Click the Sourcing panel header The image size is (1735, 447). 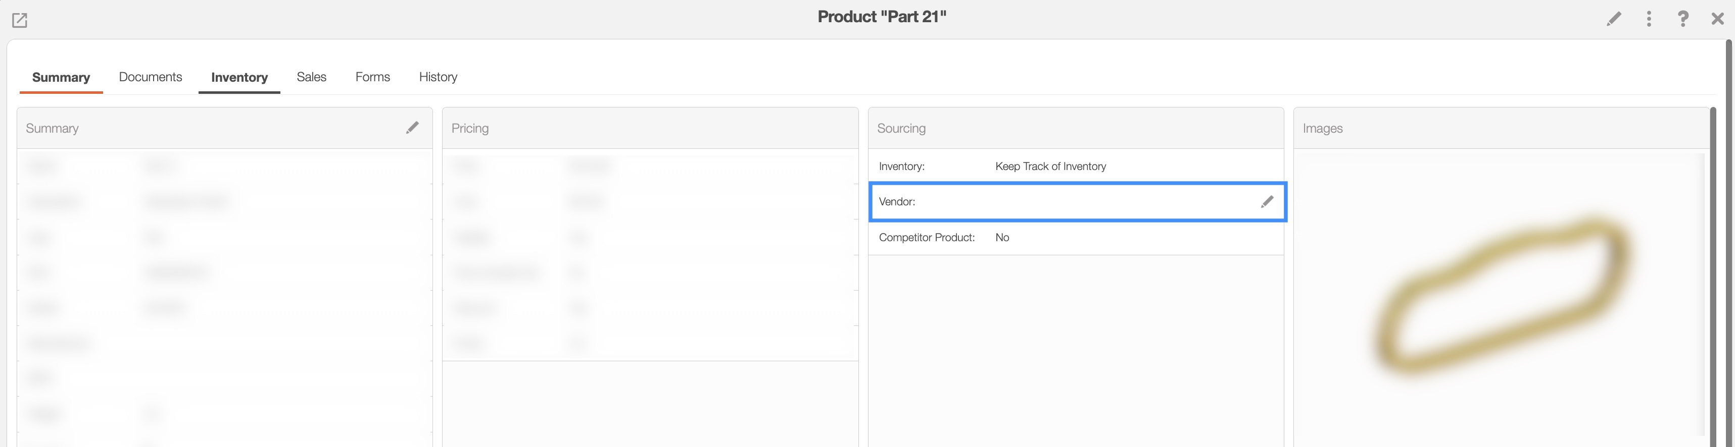point(900,128)
